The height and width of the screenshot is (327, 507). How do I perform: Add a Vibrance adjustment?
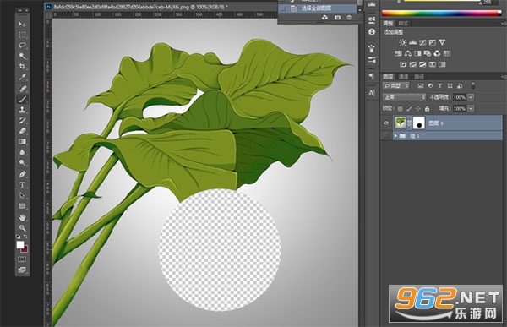pyautogui.click(x=442, y=42)
